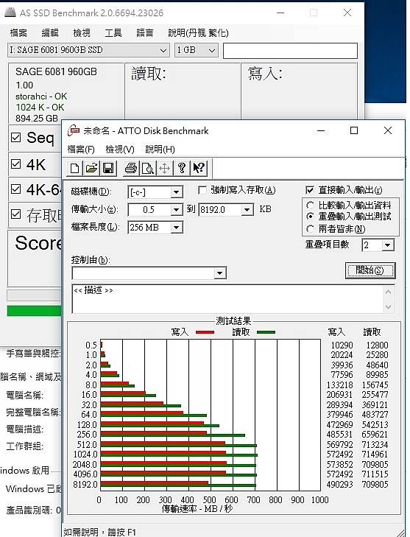Open the 傳輸大小 start size 0.5 dropdown

pos(176,210)
